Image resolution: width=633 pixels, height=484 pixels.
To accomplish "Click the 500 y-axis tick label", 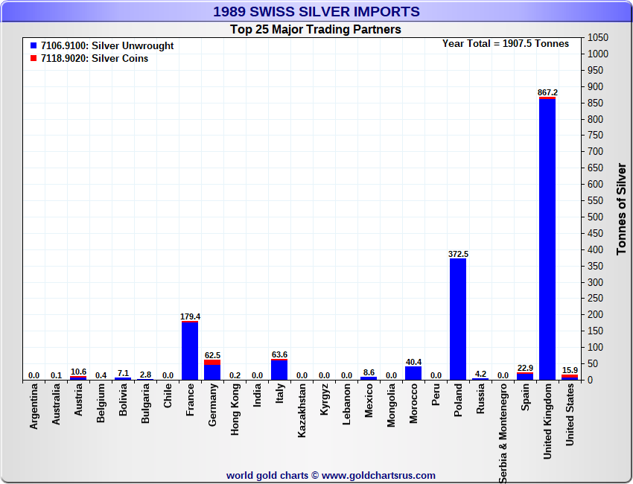I will (x=595, y=217).
